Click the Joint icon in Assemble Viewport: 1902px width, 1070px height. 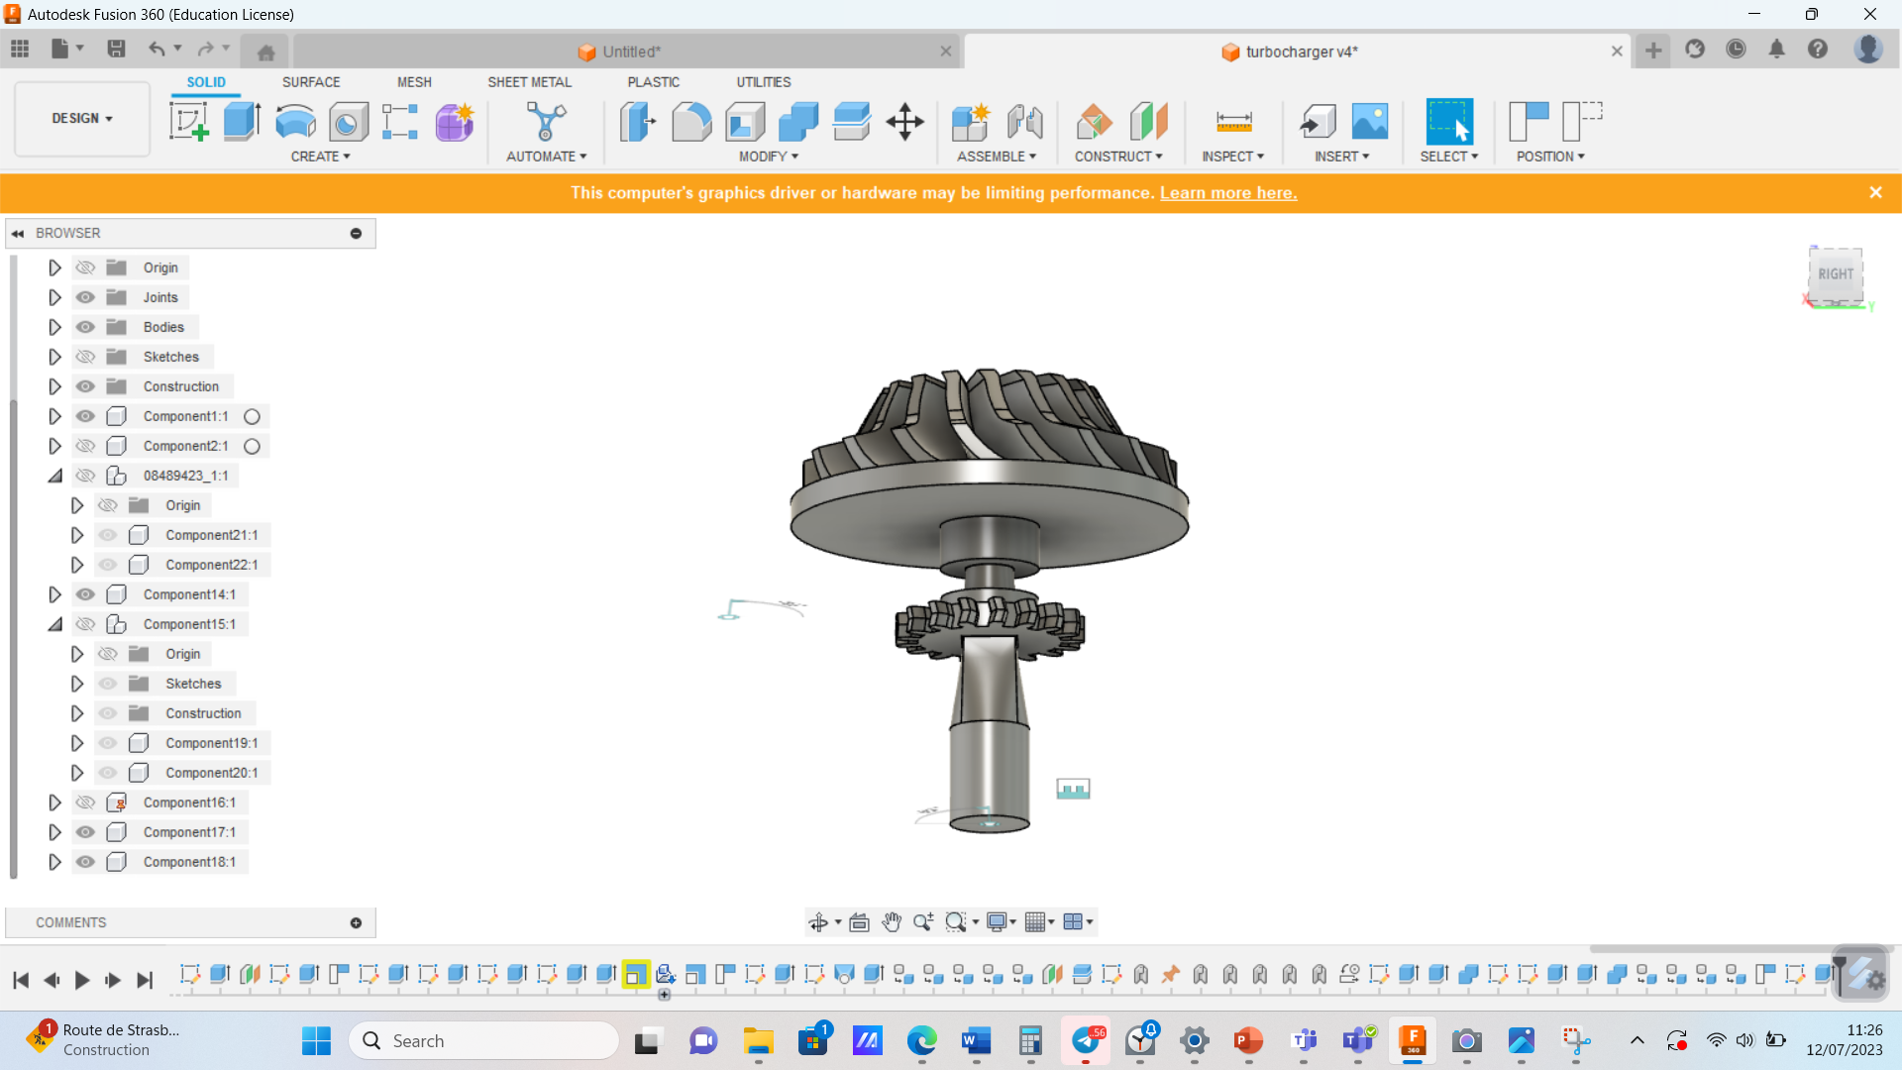(1024, 122)
